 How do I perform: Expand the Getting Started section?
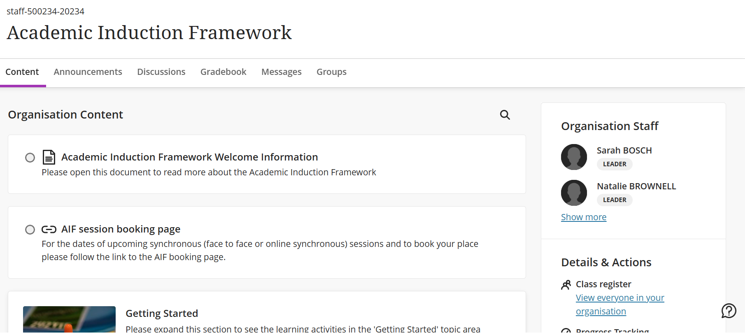click(x=162, y=314)
